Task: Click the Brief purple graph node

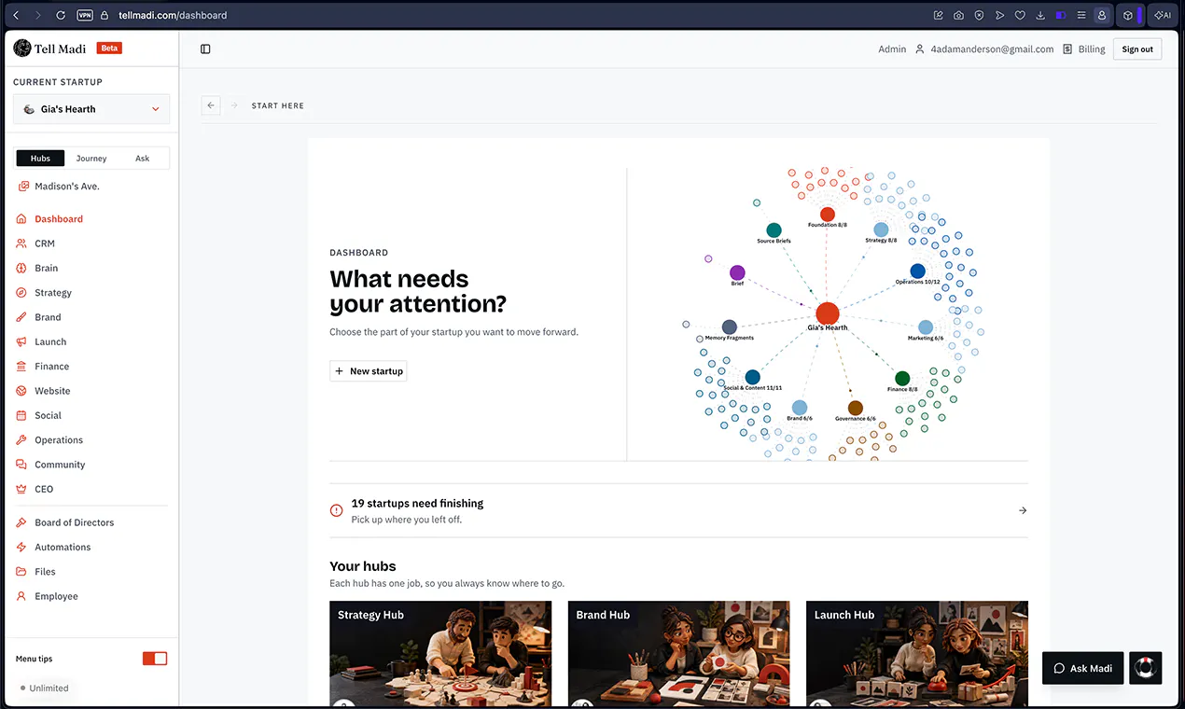Action: (737, 273)
